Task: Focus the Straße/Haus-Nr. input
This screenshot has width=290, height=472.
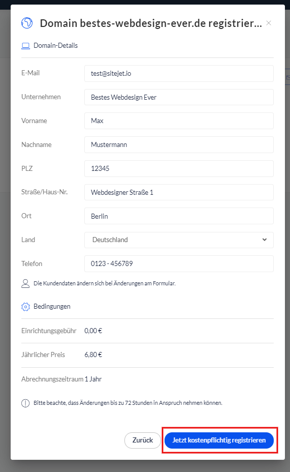Action: coord(179,192)
